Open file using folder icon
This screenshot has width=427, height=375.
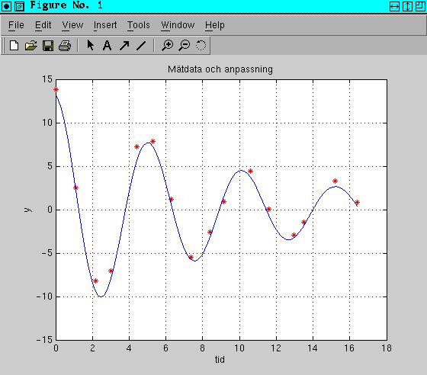click(x=31, y=46)
